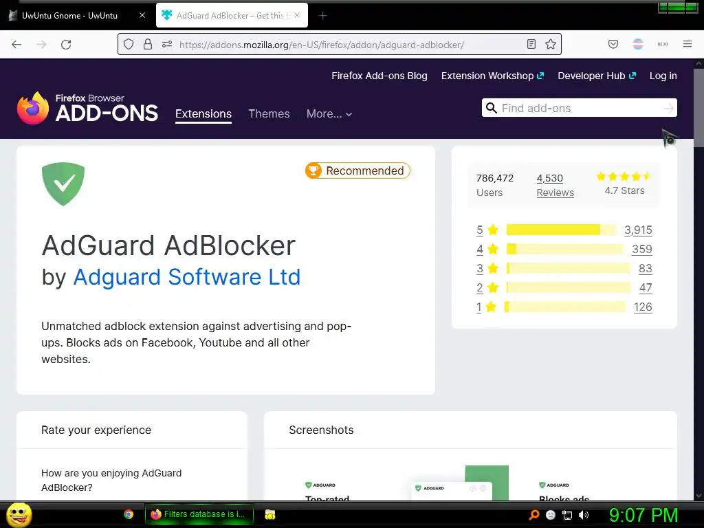The height and width of the screenshot is (528, 704).
Task: Submit search with the arrow button
Action: click(x=668, y=108)
